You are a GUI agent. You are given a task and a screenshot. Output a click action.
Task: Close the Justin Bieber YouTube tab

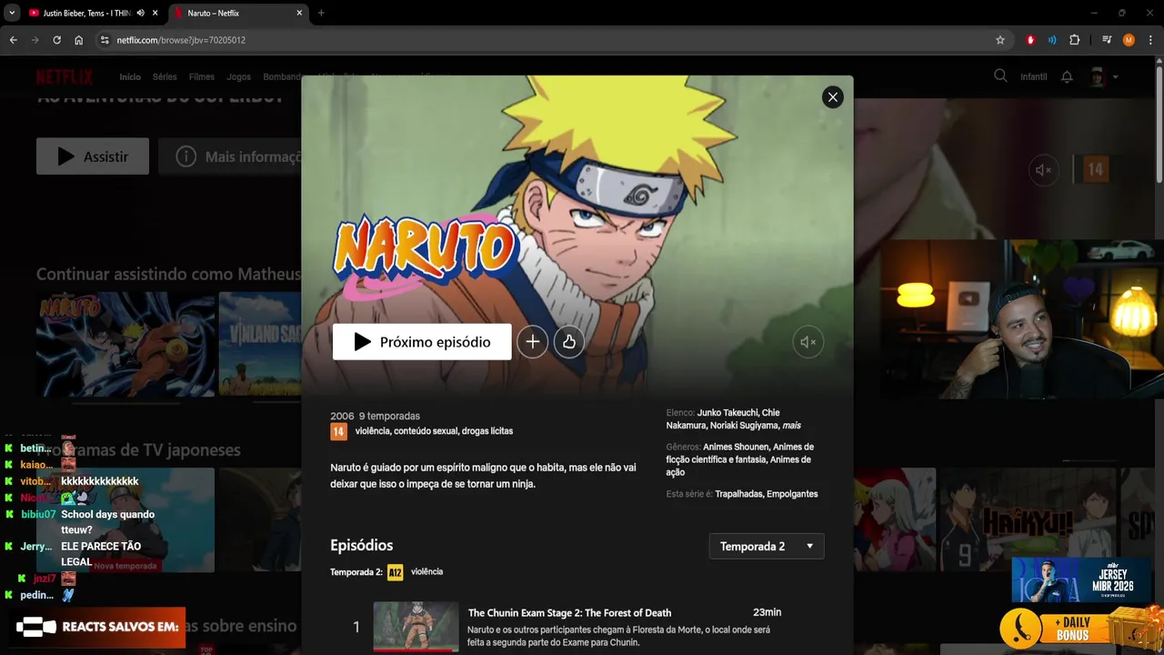(155, 13)
